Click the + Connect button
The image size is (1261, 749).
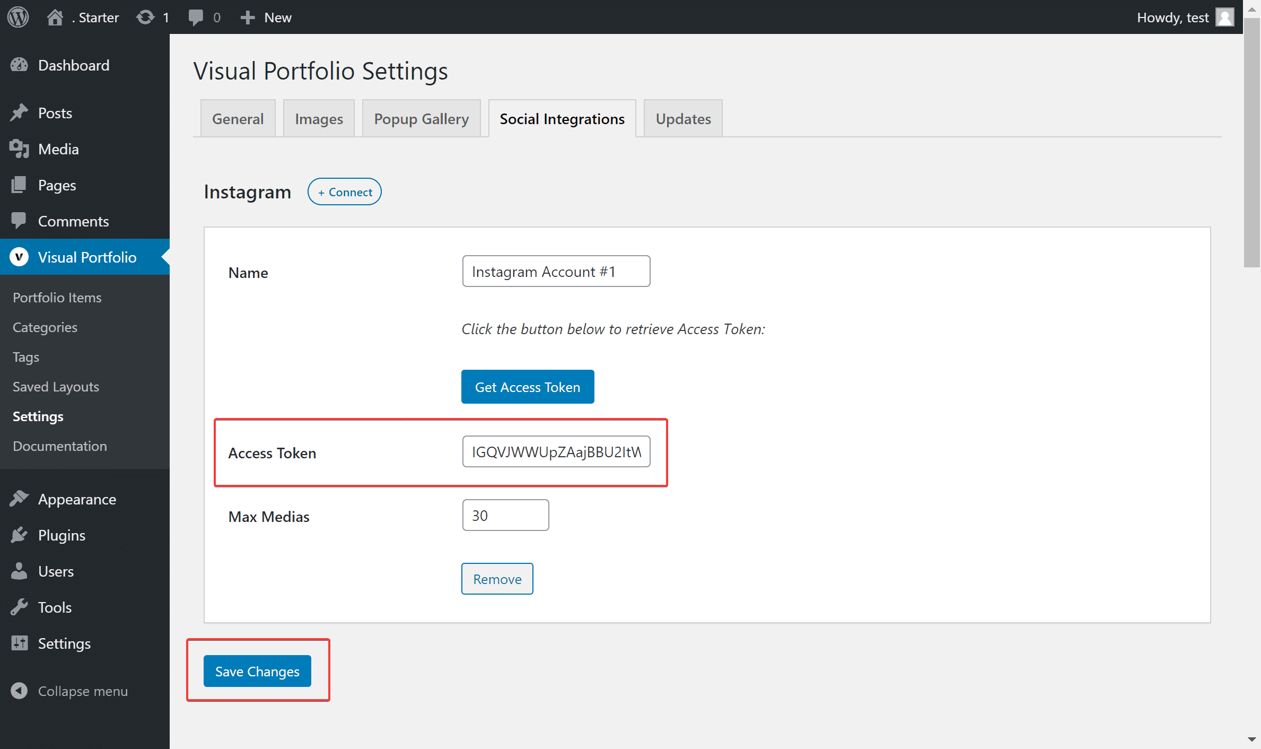click(345, 191)
